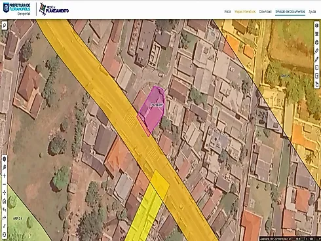Open Mapas Interativos in the top navigation
Image resolution: width=321 pixels, height=241 pixels.
pyautogui.click(x=245, y=12)
